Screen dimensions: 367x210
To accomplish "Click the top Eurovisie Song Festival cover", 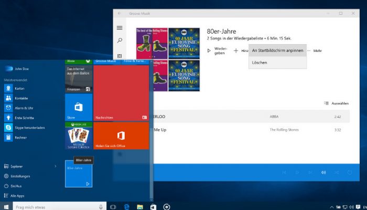I will coord(184,44).
